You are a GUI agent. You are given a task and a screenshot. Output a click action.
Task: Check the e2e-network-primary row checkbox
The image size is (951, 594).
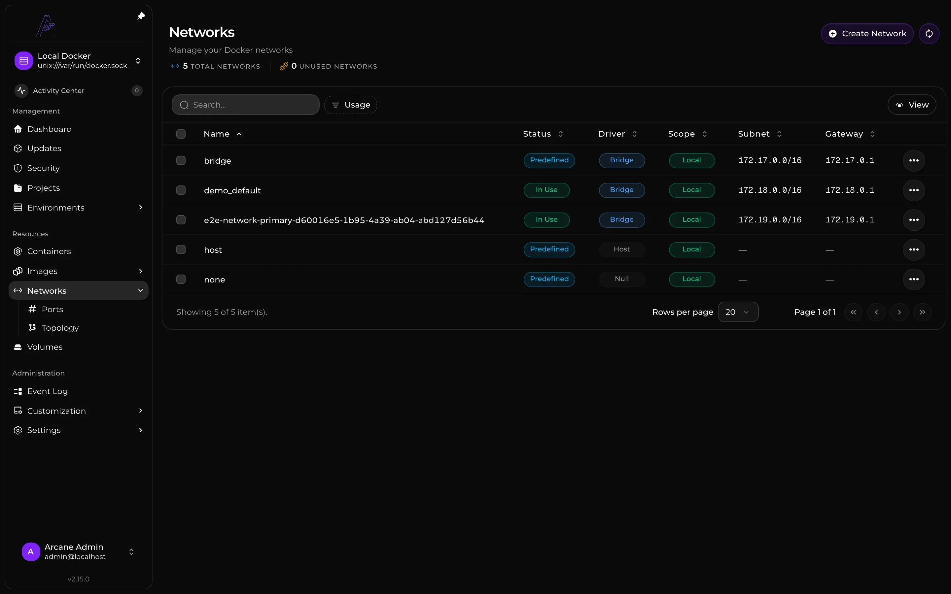click(x=181, y=219)
